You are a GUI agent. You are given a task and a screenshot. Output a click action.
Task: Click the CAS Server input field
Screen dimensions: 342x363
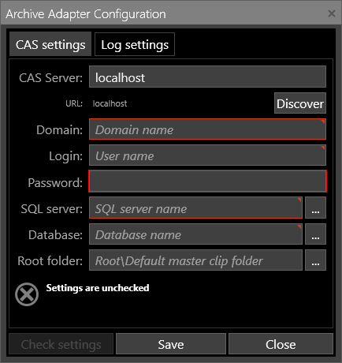207,77
